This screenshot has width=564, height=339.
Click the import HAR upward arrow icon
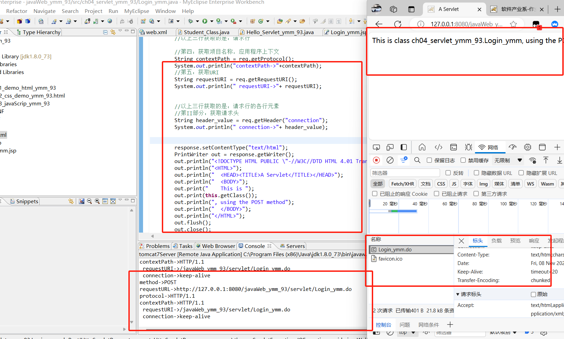pyautogui.click(x=546, y=160)
